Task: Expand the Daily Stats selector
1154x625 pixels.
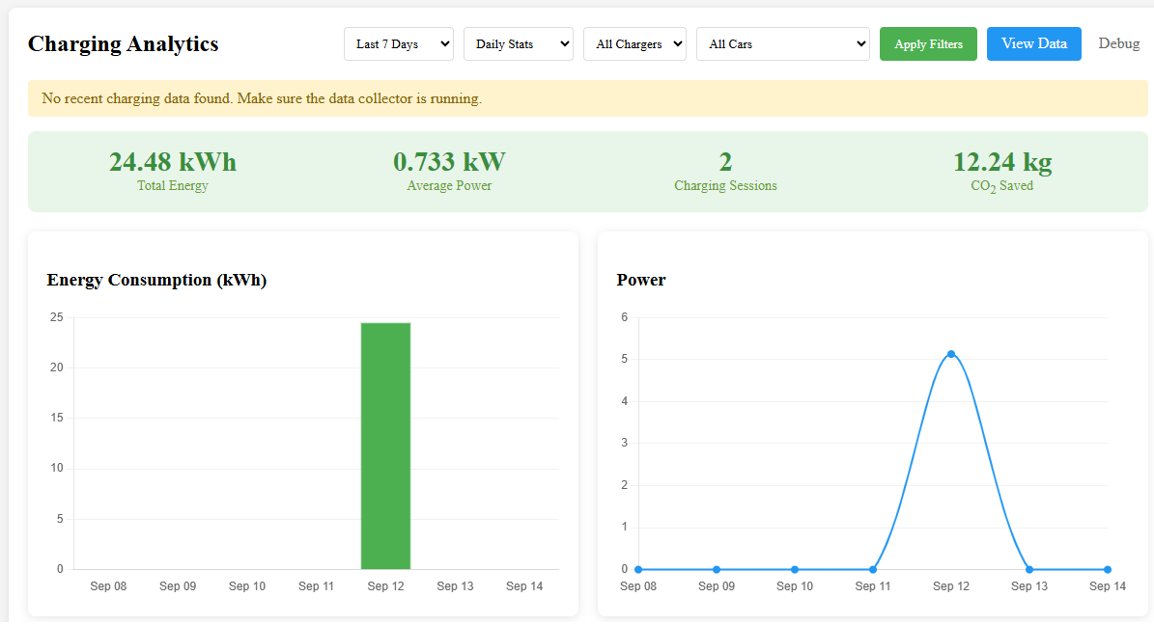Action: [519, 44]
